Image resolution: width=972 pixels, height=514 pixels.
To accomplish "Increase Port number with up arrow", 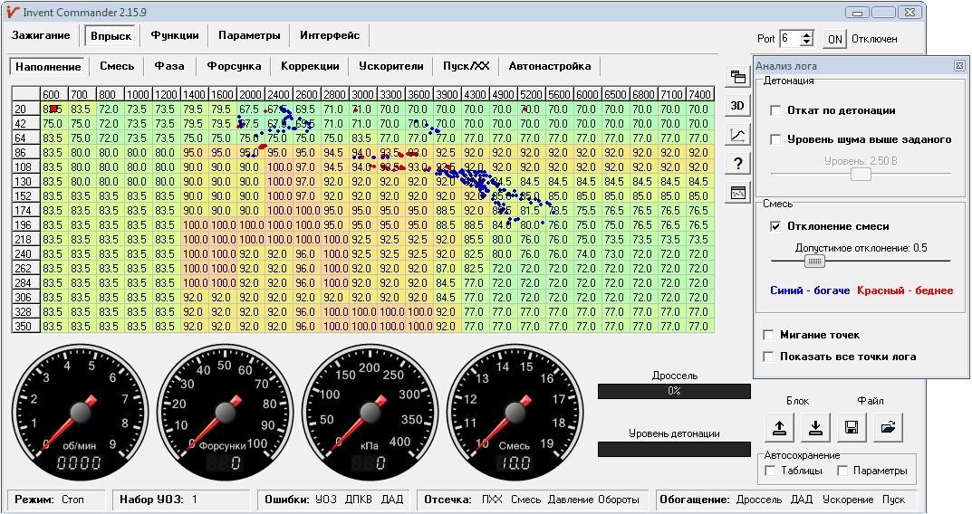I will tap(806, 34).
